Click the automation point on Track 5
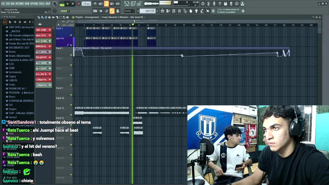This screenshot has width=329, height=185. [182, 56]
